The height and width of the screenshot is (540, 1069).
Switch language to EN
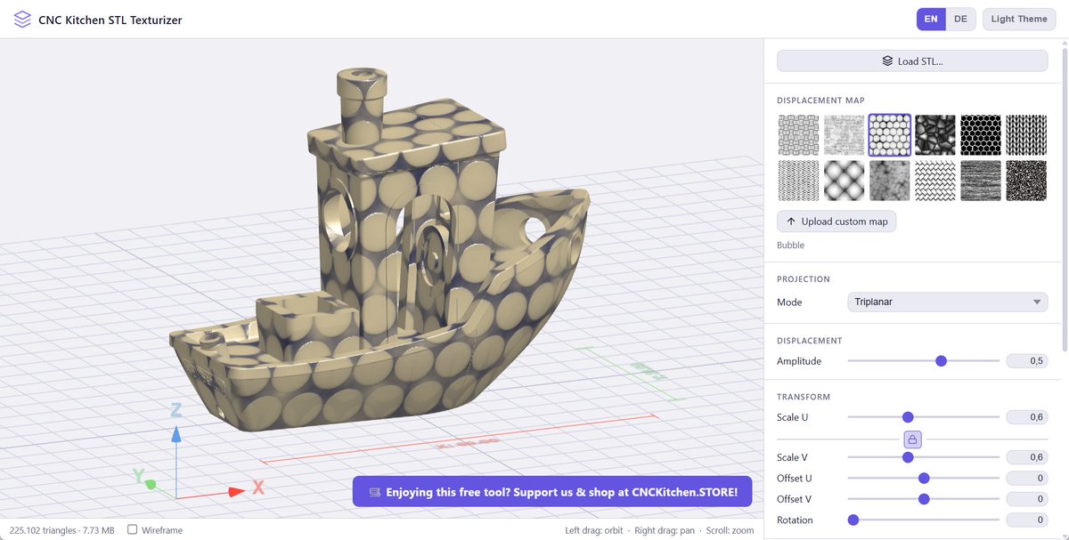tap(931, 19)
